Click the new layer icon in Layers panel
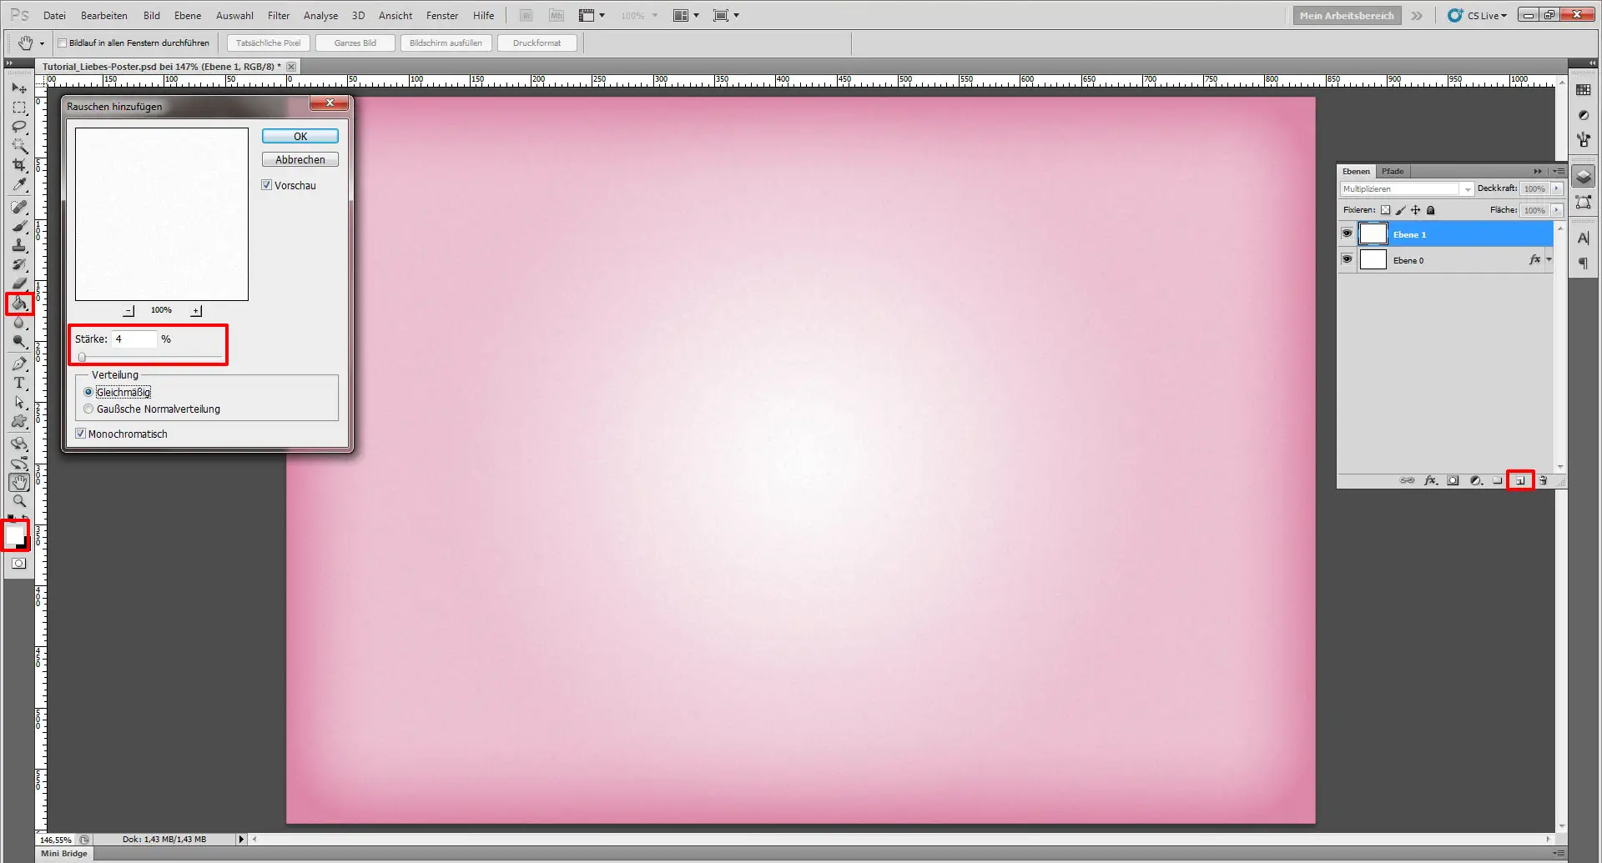 (1521, 480)
